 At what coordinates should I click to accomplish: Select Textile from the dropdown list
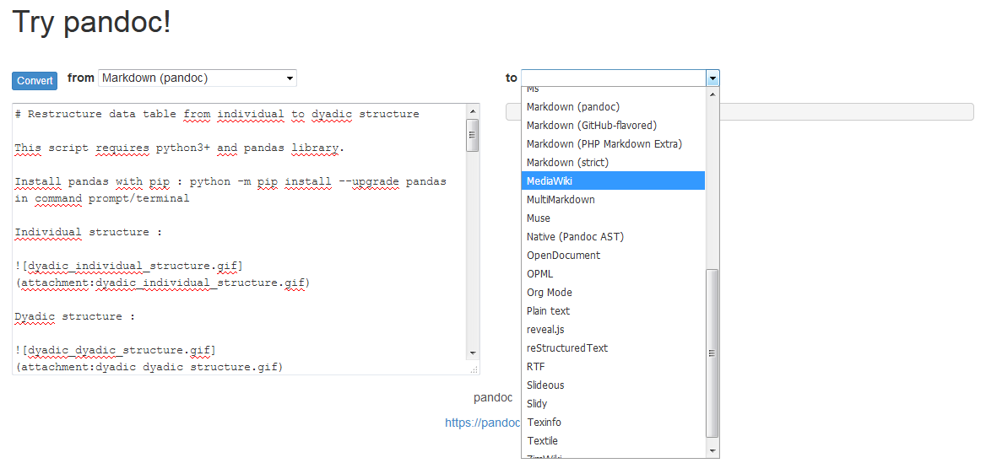point(613,440)
